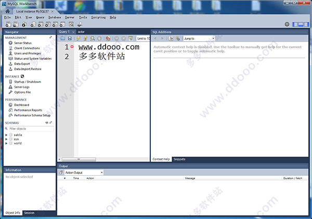Expand the Schemas section arrows icon
This screenshot has width=312, height=219.
(51, 123)
